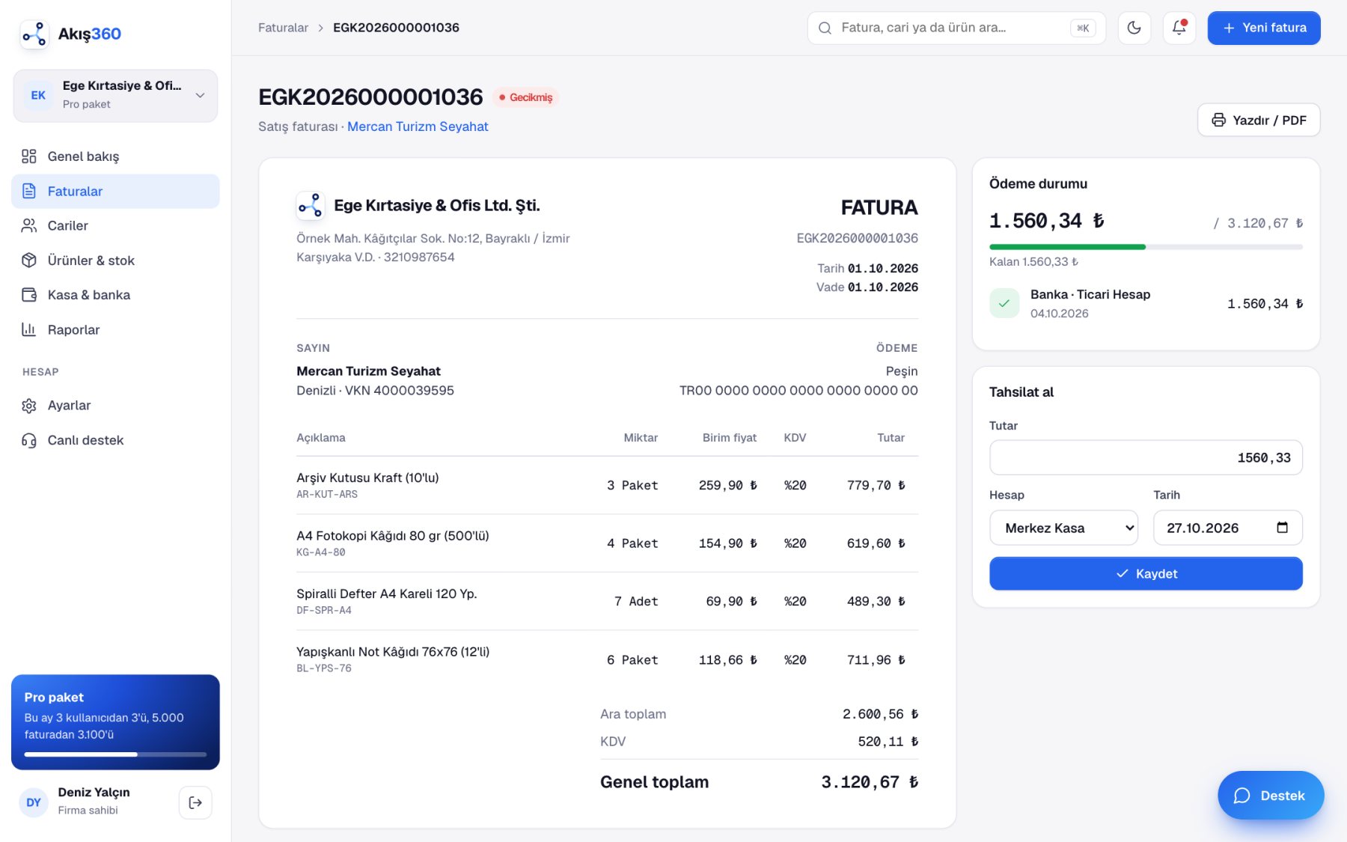Expand Ege Kırtasiye company switcher
The width and height of the screenshot is (1347, 842).
[115, 96]
